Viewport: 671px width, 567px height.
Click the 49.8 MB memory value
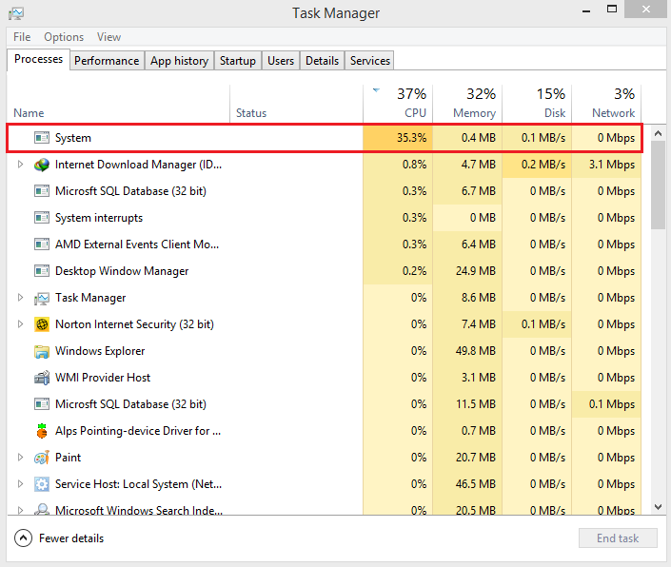coord(476,351)
